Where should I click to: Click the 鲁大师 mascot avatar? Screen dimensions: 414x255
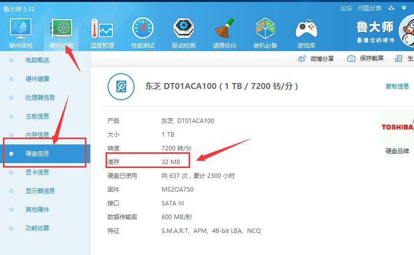(407, 31)
